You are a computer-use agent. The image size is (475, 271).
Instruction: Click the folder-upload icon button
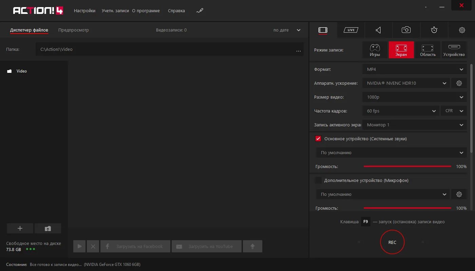pos(48,229)
